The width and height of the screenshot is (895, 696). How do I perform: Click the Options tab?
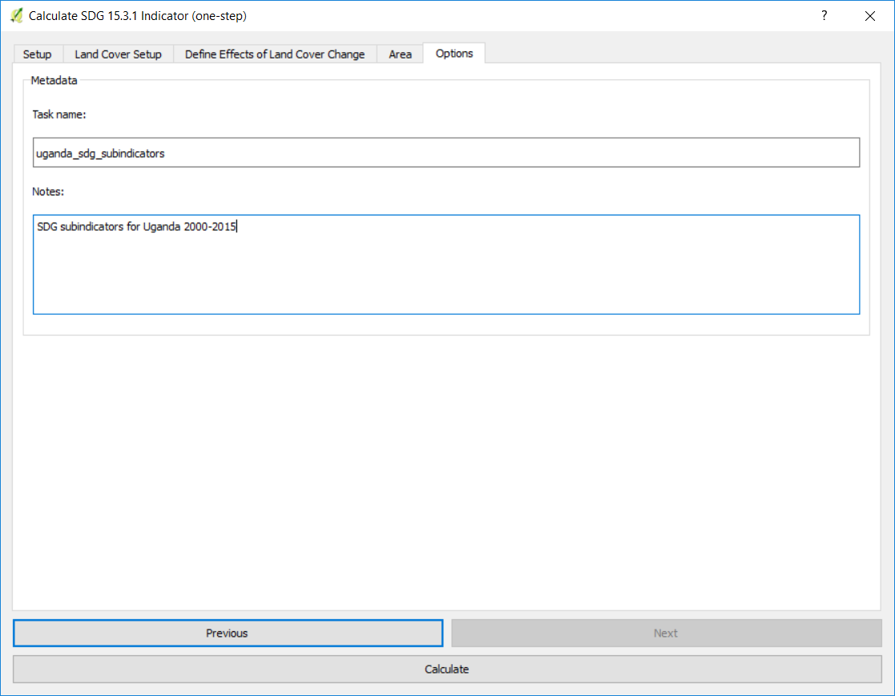(x=454, y=54)
